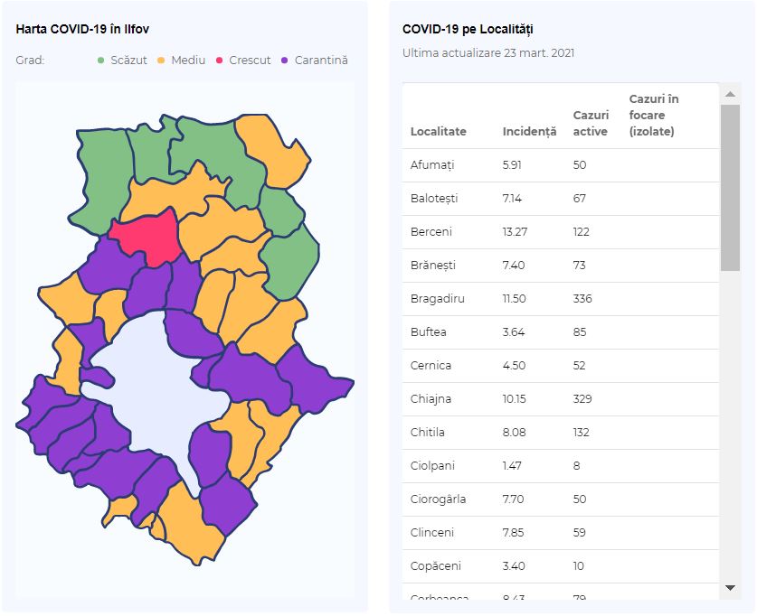Select the Bragadiru row in table
Image resolution: width=757 pixels, height=616 pixels.
tap(561, 299)
